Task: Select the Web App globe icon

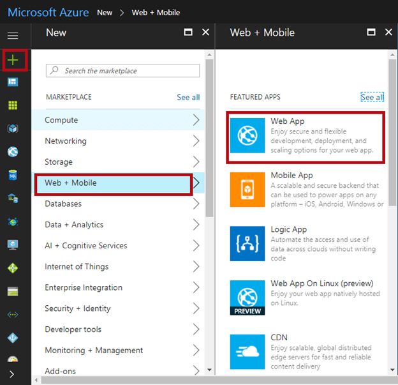Action: [247, 136]
